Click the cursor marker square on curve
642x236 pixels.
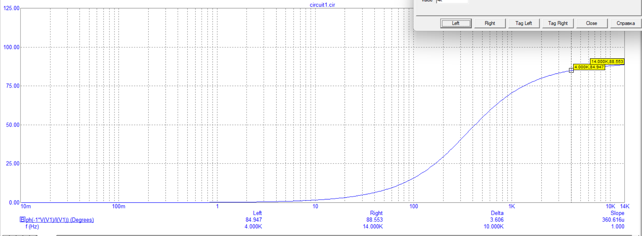(571, 70)
